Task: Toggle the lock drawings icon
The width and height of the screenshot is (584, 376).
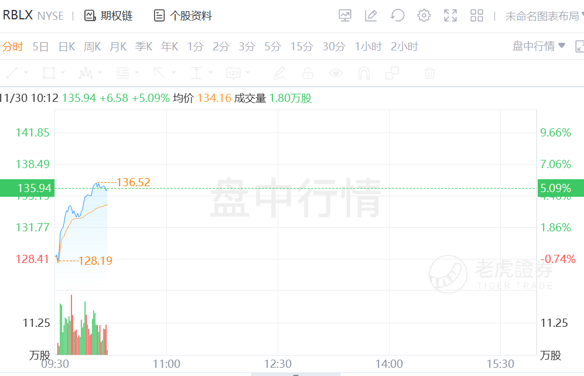Action: (308, 73)
